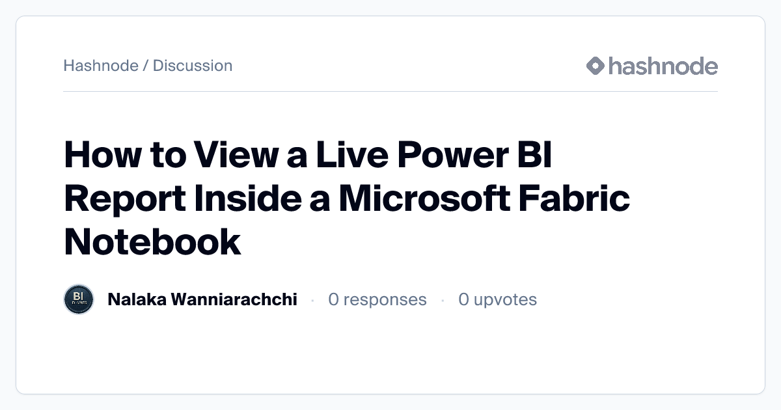The image size is (781, 410).
Task: Click the "Microsoft Fabric" words in the heading
Action: (484, 199)
